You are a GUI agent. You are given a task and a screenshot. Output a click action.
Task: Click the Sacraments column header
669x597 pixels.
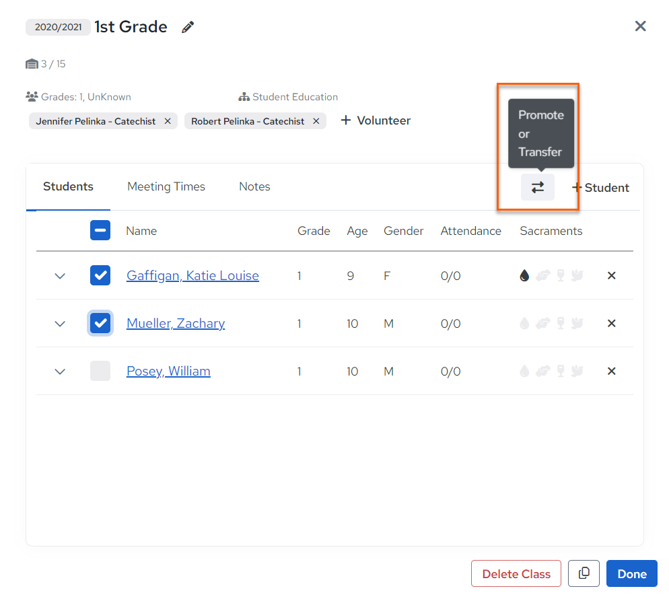pos(551,231)
